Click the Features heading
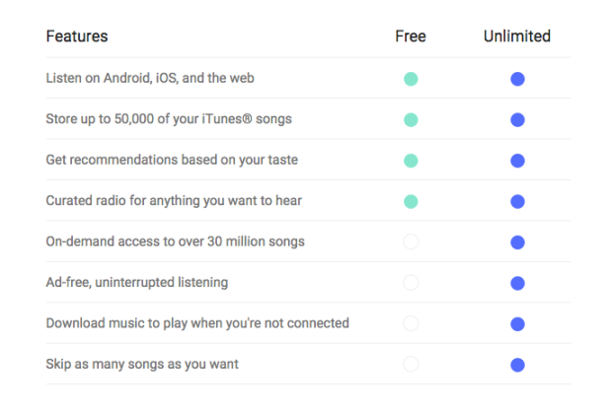 click(77, 36)
